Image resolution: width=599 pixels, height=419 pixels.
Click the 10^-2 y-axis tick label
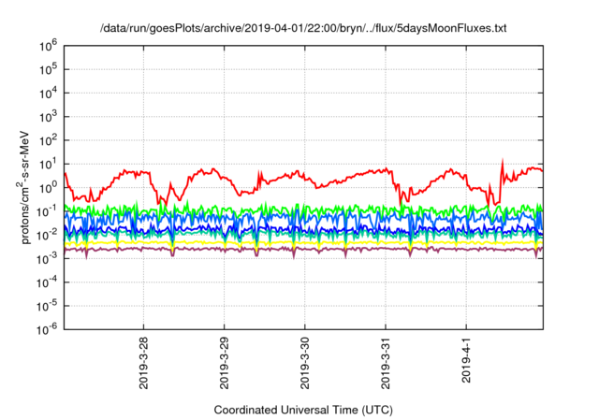[x=47, y=235]
